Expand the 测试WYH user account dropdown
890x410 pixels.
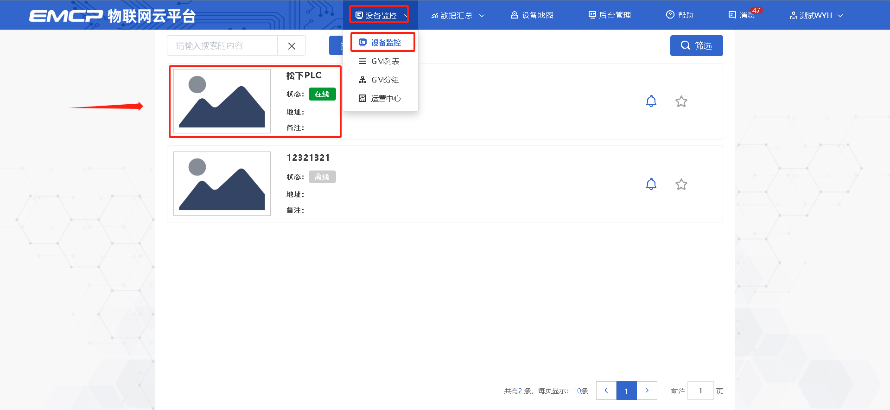tap(816, 15)
